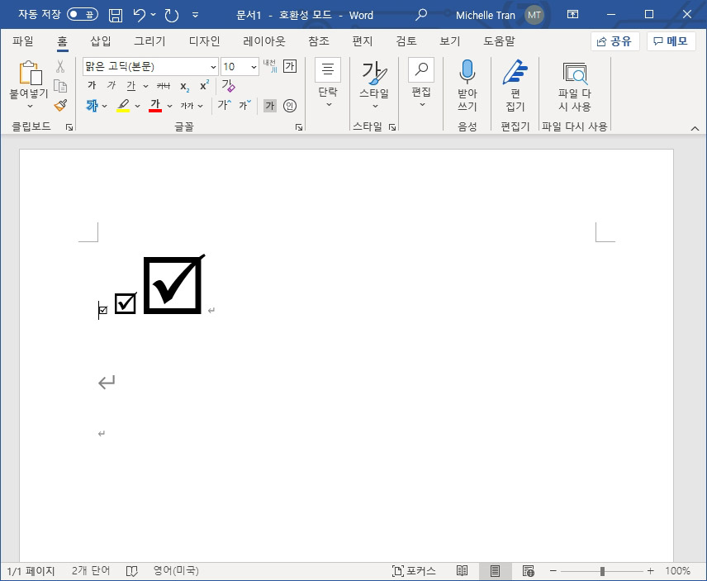Switch to the 레이아웃 tab
Screen dimensions: 707x581
[x=264, y=41]
